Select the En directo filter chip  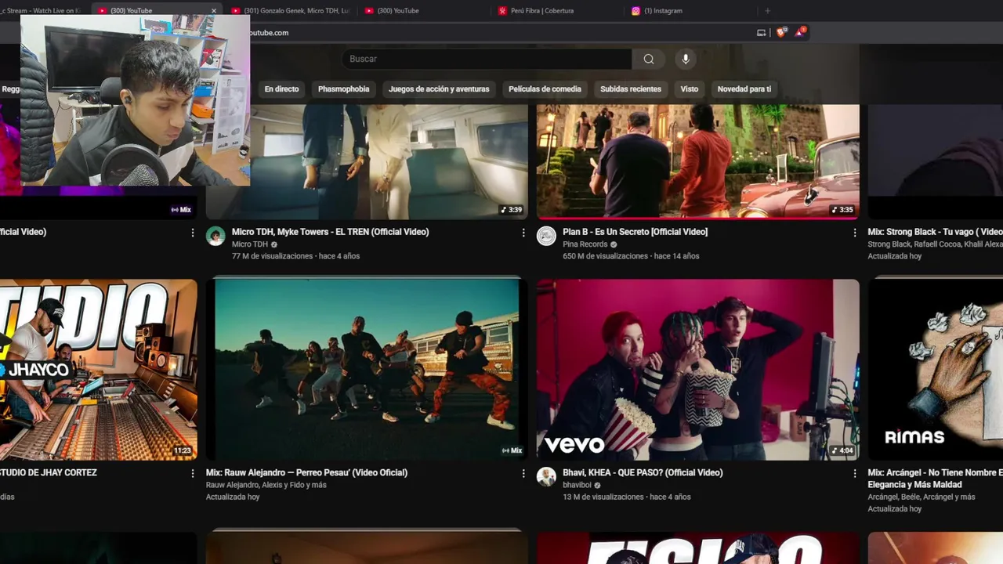click(x=281, y=89)
